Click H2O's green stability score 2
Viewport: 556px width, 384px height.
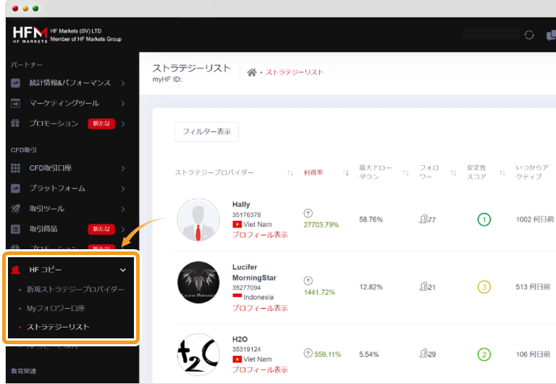(484, 354)
